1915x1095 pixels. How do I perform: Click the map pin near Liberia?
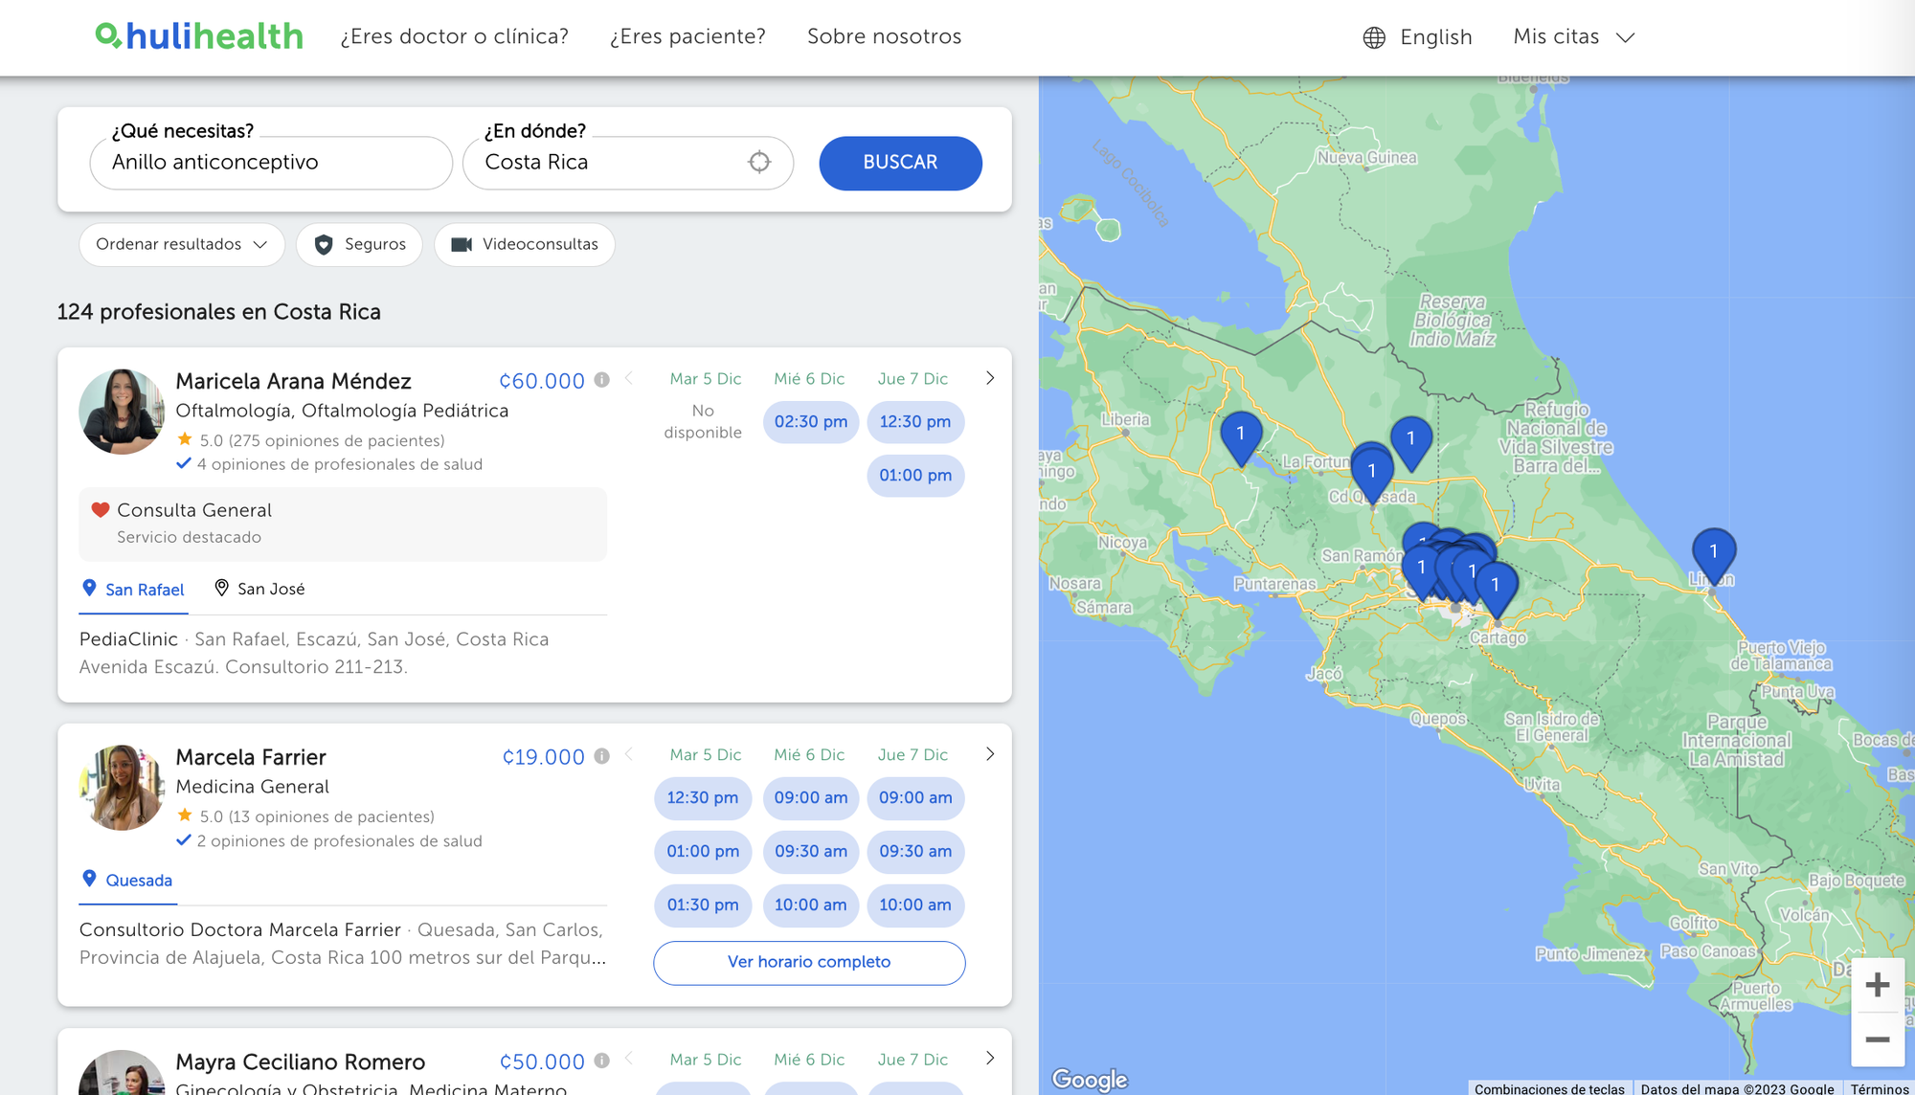click(x=1240, y=436)
